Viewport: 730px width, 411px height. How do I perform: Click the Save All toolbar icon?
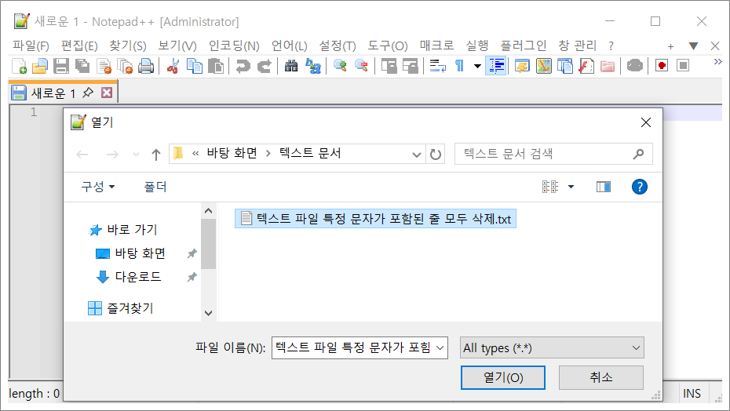click(82, 66)
